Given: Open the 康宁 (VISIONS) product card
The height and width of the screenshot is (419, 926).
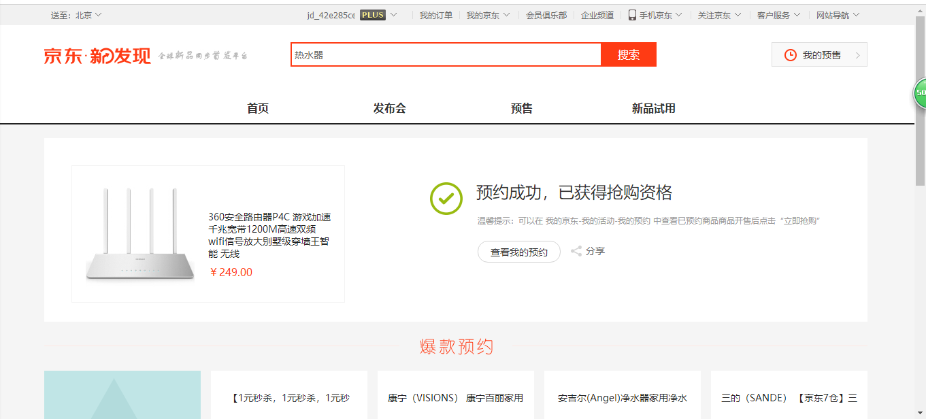Looking at the screenshot, I should pos(456,395).
